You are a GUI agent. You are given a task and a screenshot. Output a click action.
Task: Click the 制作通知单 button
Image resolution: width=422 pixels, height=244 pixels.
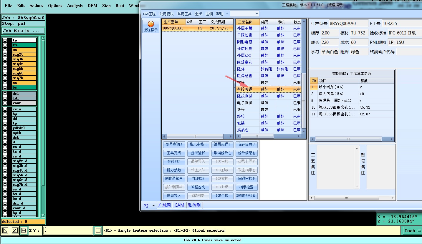(174, 179)
